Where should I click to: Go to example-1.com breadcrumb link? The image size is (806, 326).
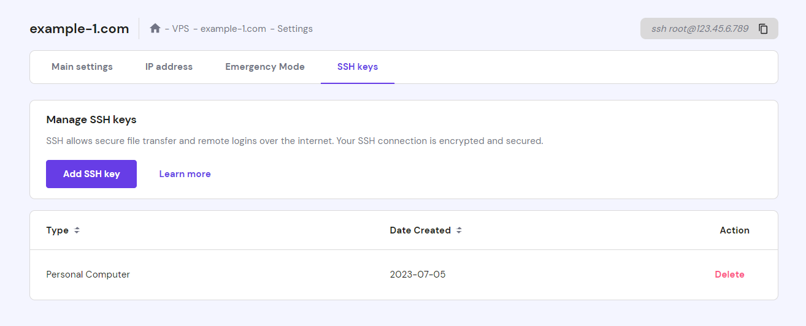coord(233,29)
